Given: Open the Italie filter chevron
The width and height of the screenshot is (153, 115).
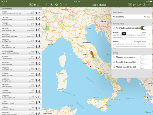Looking at the screenshot, I should (x=149, y=35).
